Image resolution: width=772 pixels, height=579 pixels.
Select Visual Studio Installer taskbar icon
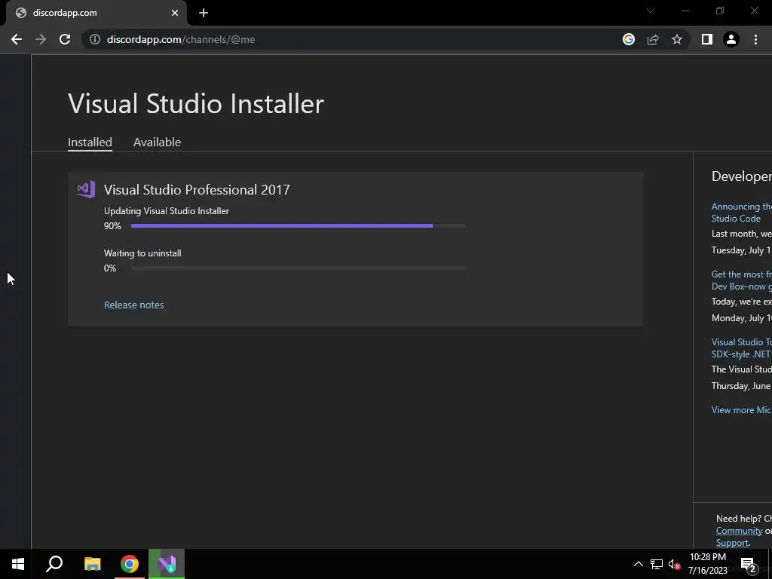point(167,564)
